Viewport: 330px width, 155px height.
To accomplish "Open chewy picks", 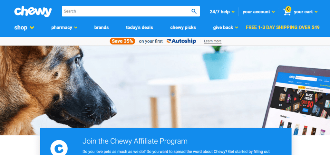I will (x=183, y=27).
